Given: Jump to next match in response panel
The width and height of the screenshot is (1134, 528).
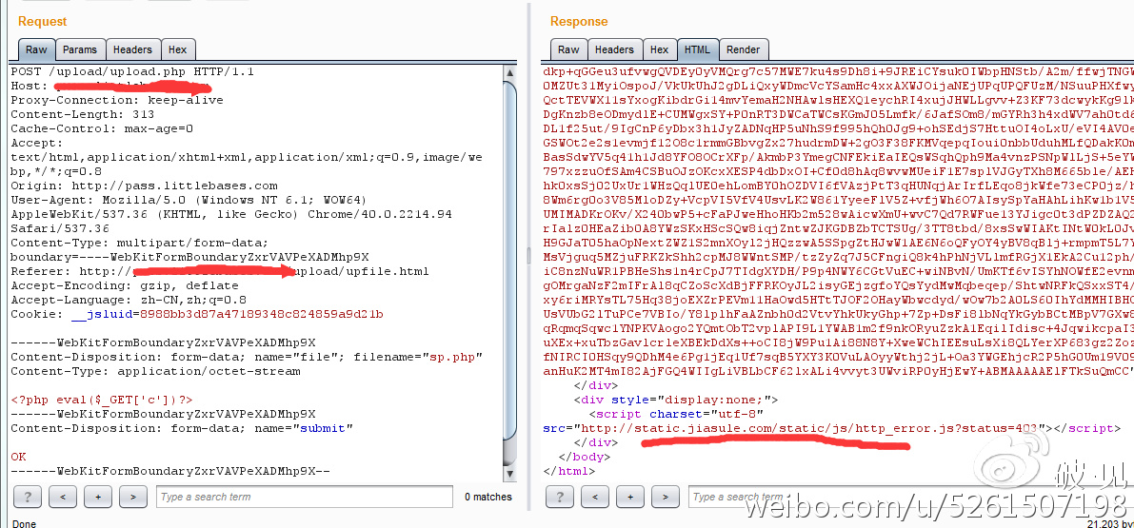Looking at the screenshot, I should (x=665, y=497).
